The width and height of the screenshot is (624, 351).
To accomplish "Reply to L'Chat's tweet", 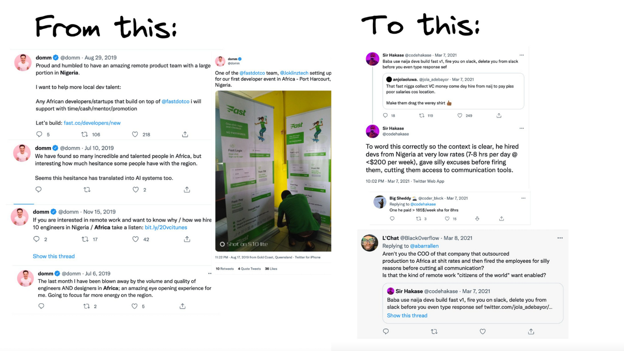I will tap(386, 331).
